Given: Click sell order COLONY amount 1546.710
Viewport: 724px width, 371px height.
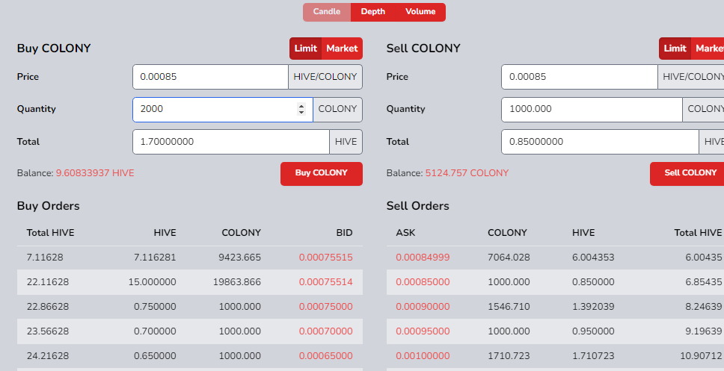Looking at the screenshot, I should (x=509, y=307).
